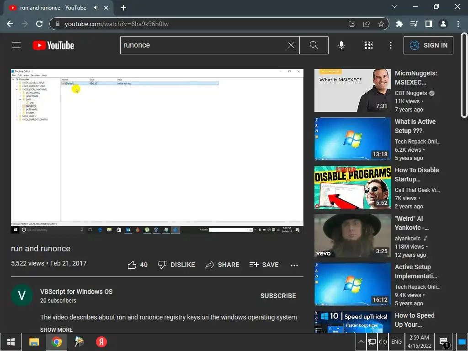The width and height of the screenshot is (468, 351).
Task: Click the page vertical scrollbar
Action: click(464, 75)
